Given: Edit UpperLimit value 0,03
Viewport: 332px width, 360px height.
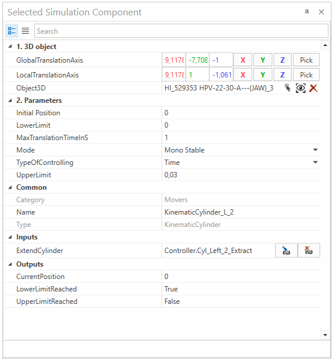Looking at the screenshot, I should click(x=241, y=175).
